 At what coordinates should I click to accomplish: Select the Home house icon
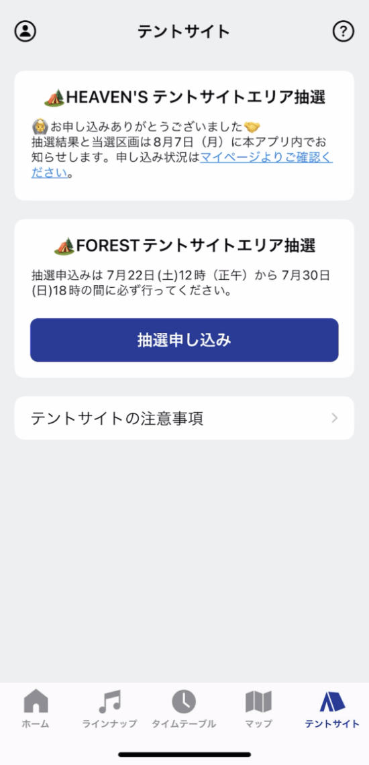tap(36, 701)
